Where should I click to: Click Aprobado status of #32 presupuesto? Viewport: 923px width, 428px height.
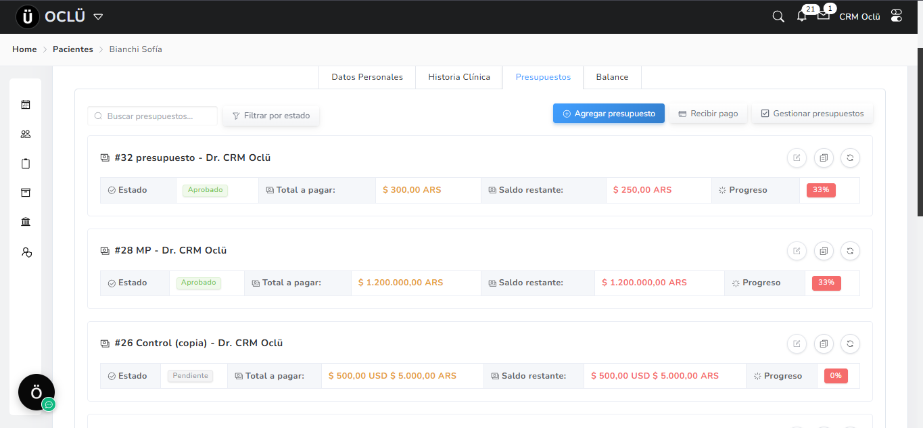tap(205, 190)
